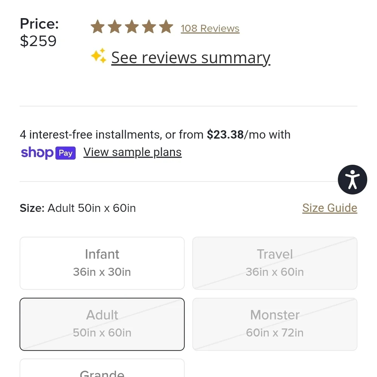This screenshot has width=377, height=377.
Task: Select the Adult 50in x 60in size
Action: [x=102, y=324]
